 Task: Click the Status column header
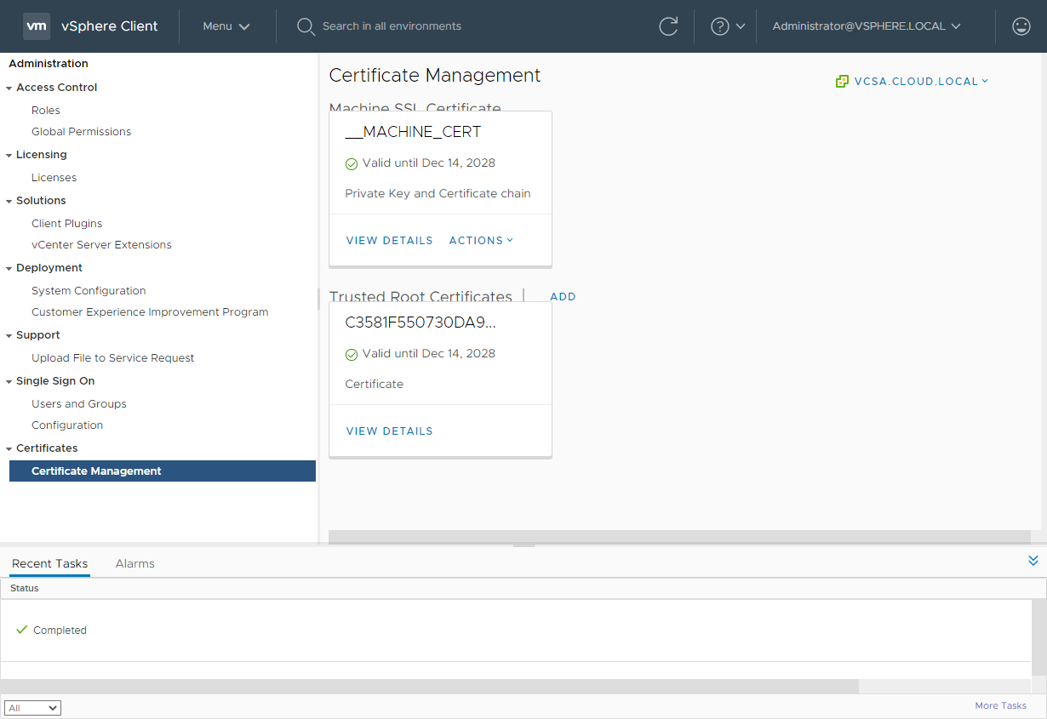(x=25, y=588)
